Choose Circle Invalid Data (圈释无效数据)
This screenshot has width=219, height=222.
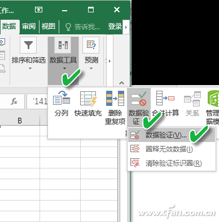click(172, 149)
